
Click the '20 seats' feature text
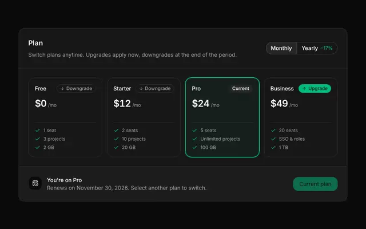tap(288, 131)
